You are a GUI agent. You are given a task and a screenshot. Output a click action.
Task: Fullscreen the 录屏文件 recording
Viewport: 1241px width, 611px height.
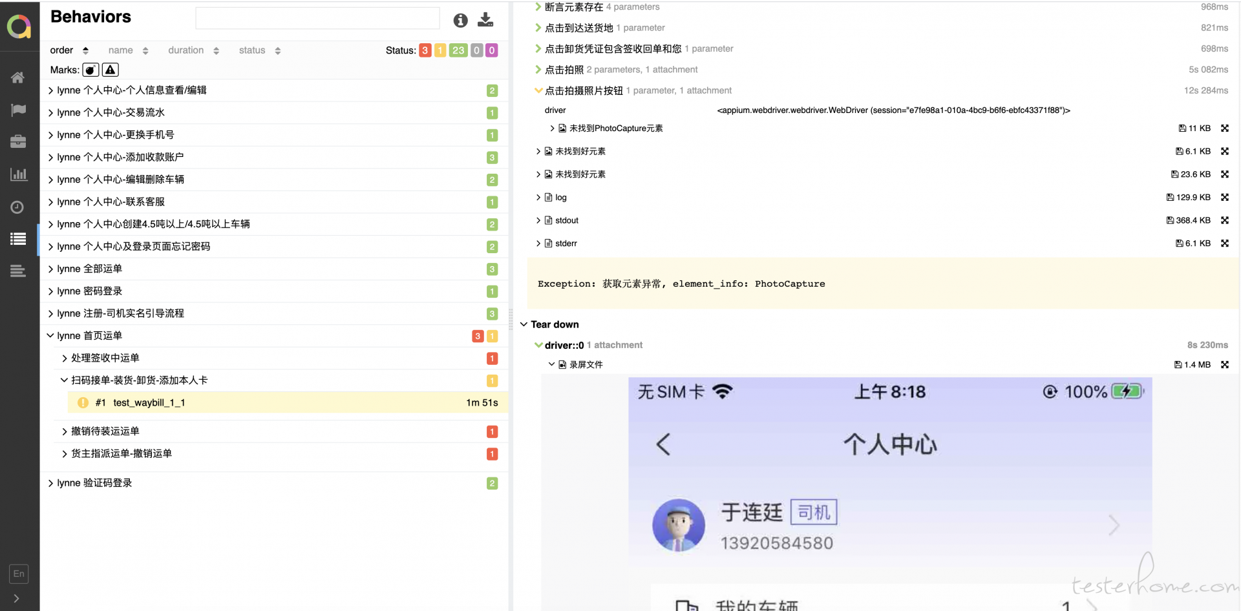1225,365
